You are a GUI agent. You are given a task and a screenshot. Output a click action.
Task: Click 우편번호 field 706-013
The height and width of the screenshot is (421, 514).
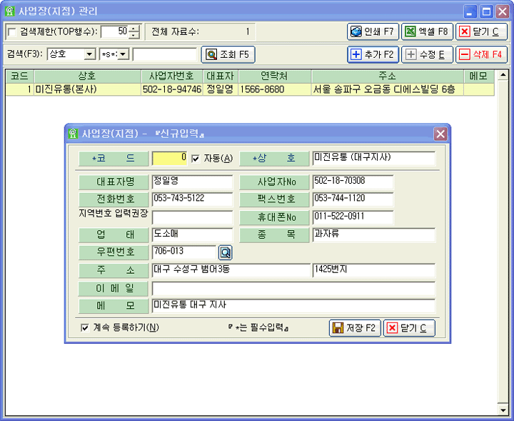pyautogui.click(x=184, y=252)
